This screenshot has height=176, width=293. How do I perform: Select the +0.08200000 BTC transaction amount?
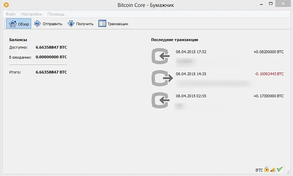point(268,52)
